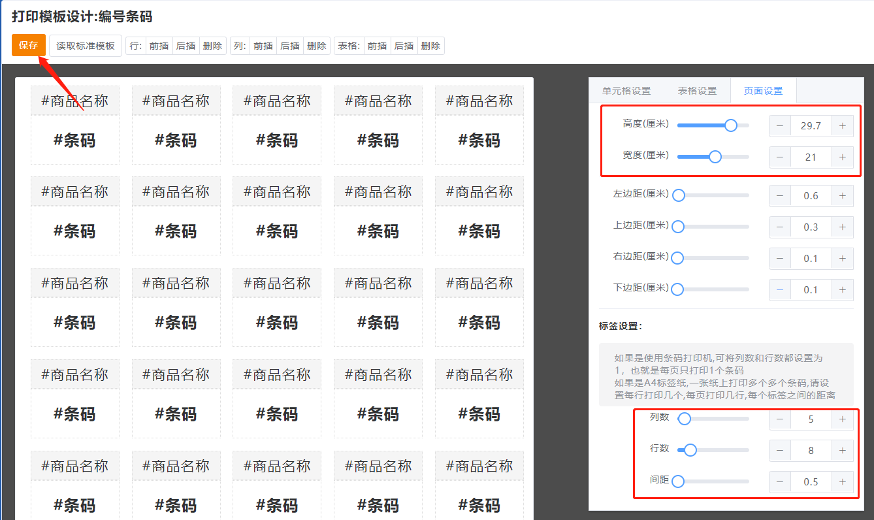Decrease 宽度 with the minus icon
The width and height of the screenshot is (874, 520).
(780, 157)
